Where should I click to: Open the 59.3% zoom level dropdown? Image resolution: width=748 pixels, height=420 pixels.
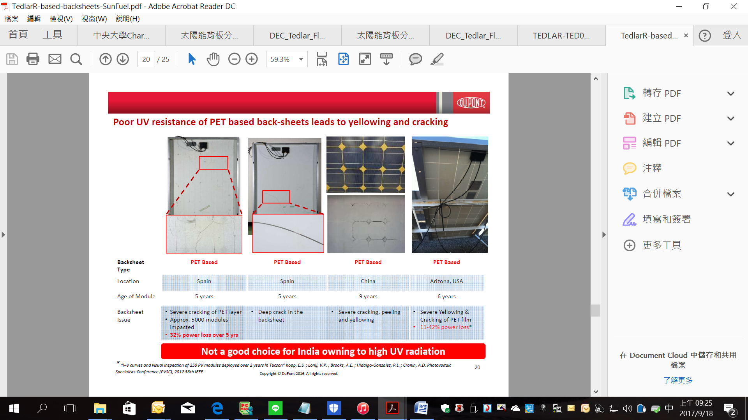coord(301,59)
